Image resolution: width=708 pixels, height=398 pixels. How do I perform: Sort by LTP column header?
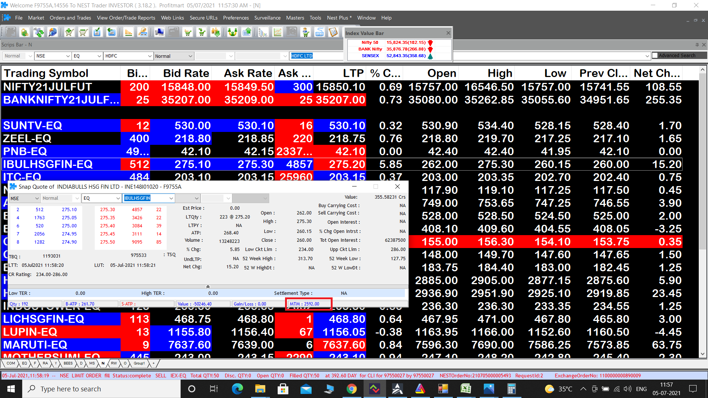340,73
